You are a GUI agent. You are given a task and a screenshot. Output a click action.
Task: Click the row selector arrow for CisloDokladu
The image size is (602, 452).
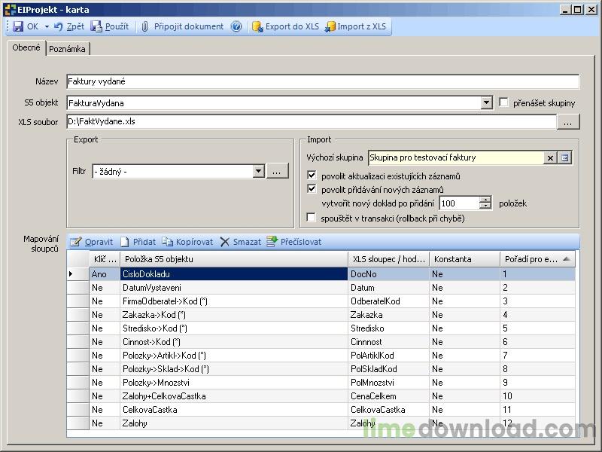[78, 274]
